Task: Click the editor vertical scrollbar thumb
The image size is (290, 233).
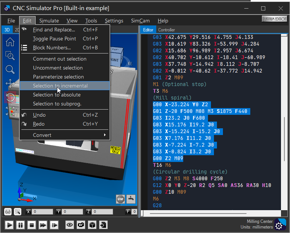Action: click(284, 140)
